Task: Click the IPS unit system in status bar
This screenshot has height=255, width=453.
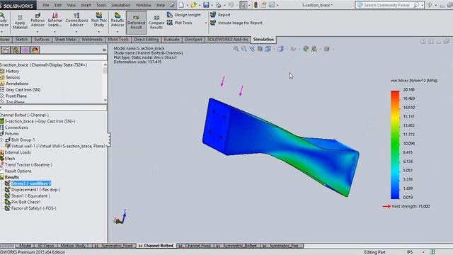Action: [x=410, y=252]
